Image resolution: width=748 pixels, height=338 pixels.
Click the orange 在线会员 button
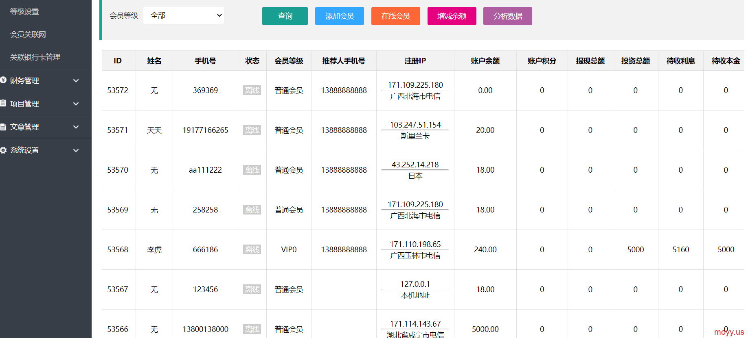click(x=395, y=16)
